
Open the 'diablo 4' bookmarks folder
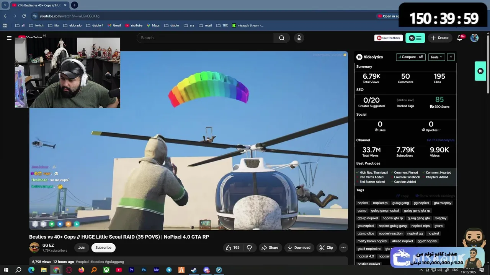95,26
